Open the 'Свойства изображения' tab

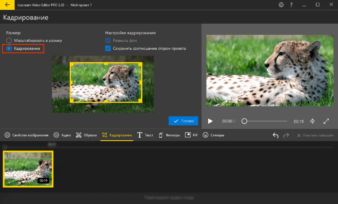[26, 135]
